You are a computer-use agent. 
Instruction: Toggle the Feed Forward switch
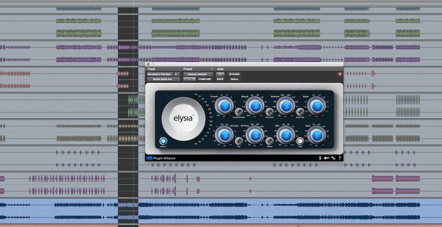(x=239, y=111)
